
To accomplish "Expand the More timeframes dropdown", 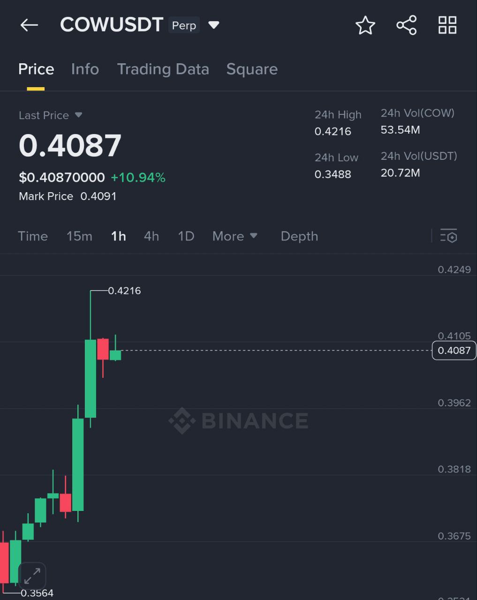I will tap(235, 236).
